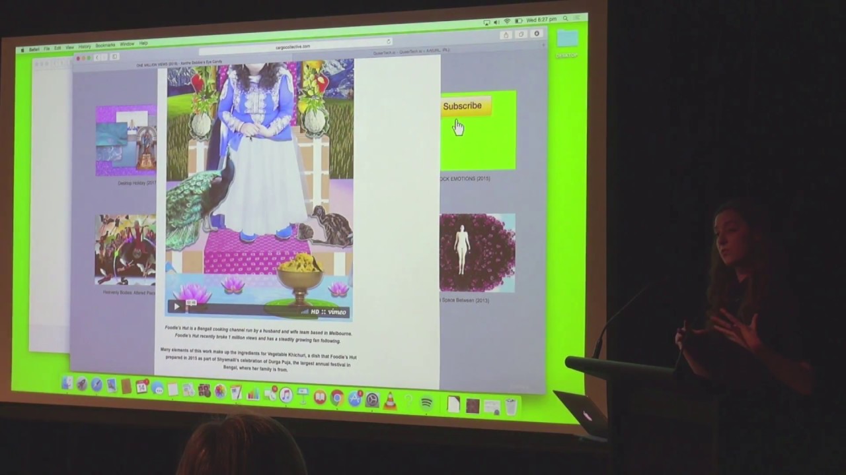The width and height of the screenshot is (846, 475).
Task: Open the File menu
Action: (x=47, y=49)
